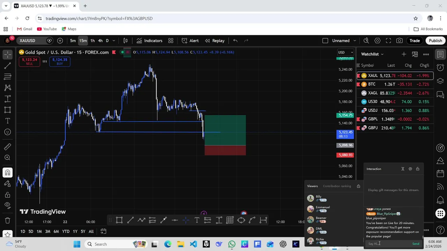Open the candlestick chart style selector
The image size is (447, 251).
point(125,41)
